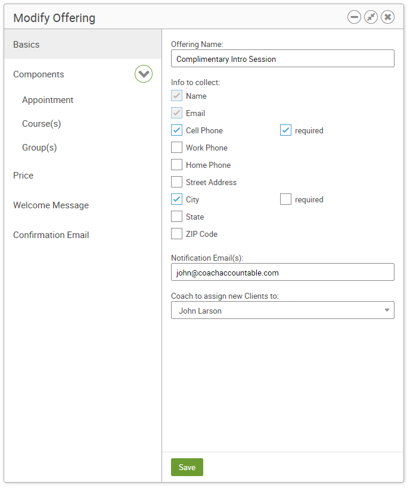Mark City as required
Screen dimensions: 410x488
point(285,199)
